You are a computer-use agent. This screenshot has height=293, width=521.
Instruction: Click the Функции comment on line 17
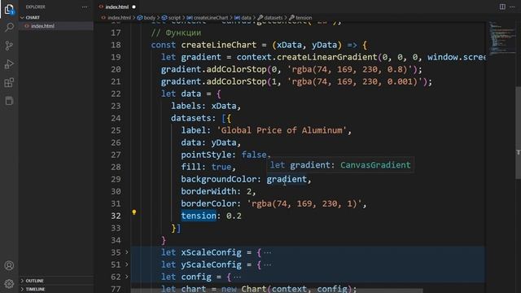point(176,33)
